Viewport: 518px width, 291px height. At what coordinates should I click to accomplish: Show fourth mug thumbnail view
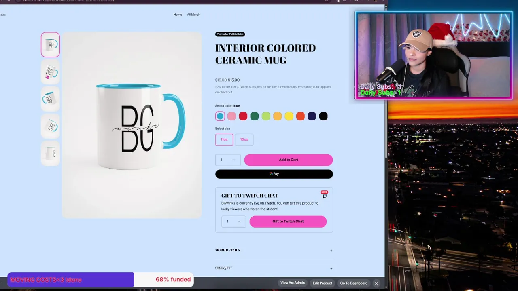click(x=50, y=126)
